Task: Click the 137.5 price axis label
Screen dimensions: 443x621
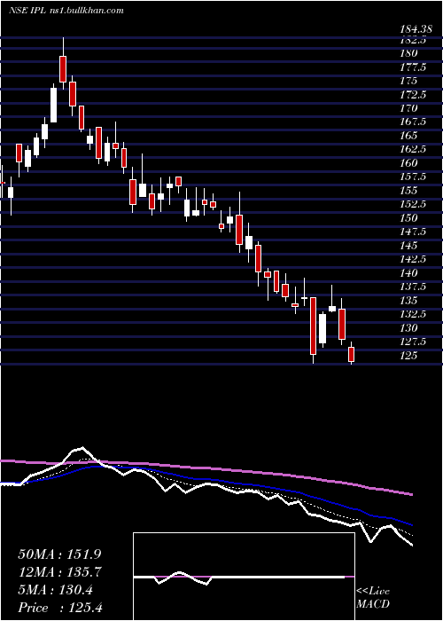Action: tap(414, 287)
